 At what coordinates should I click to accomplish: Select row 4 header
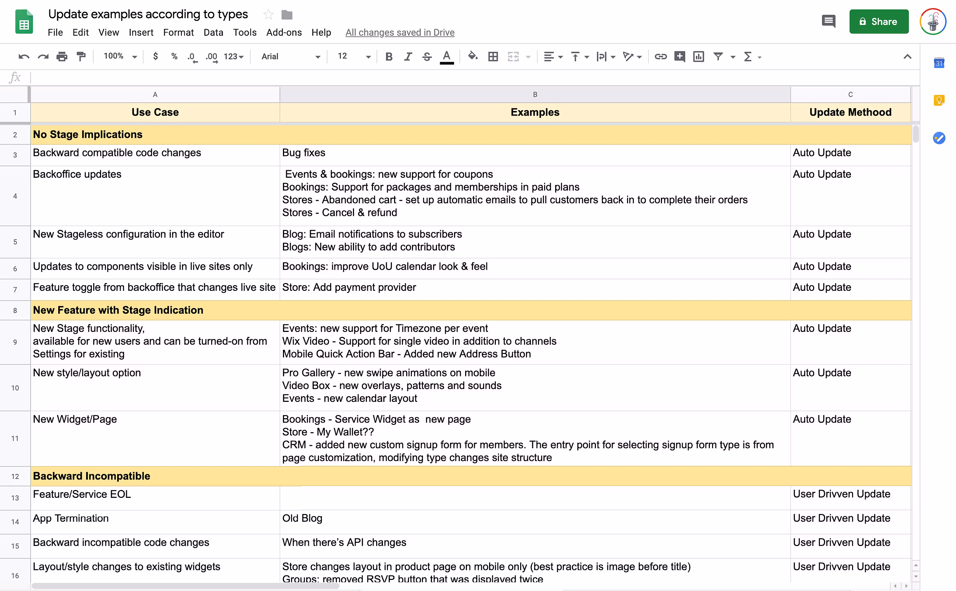point(15,196)
